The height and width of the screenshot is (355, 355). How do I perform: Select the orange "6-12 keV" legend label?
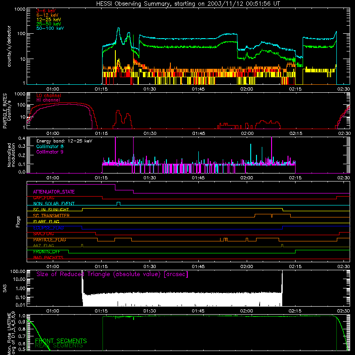(47, 15)
